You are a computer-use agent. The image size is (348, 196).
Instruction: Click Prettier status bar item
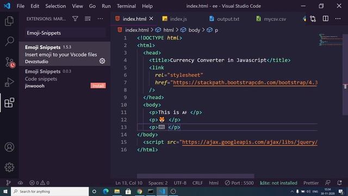pos(311,183)
